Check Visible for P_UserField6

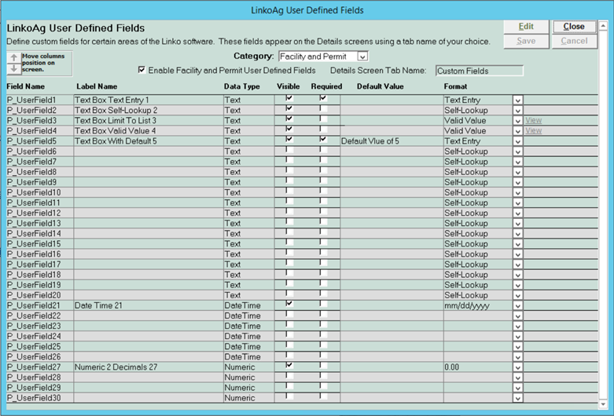point(289,149)
